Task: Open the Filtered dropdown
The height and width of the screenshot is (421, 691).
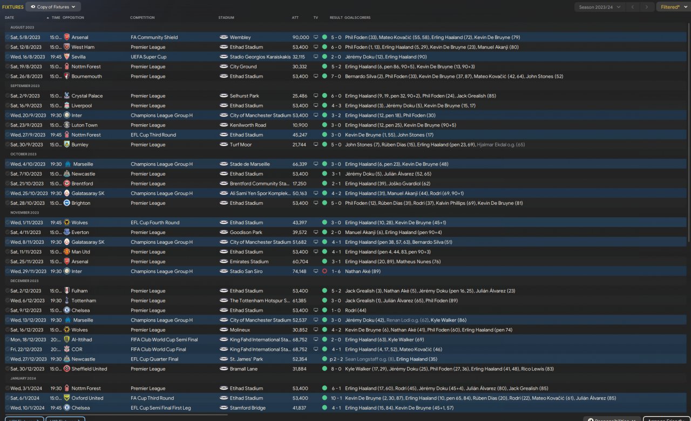Action: click(673, 7)
